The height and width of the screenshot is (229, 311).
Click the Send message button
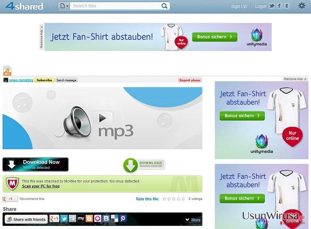[66, 80]
